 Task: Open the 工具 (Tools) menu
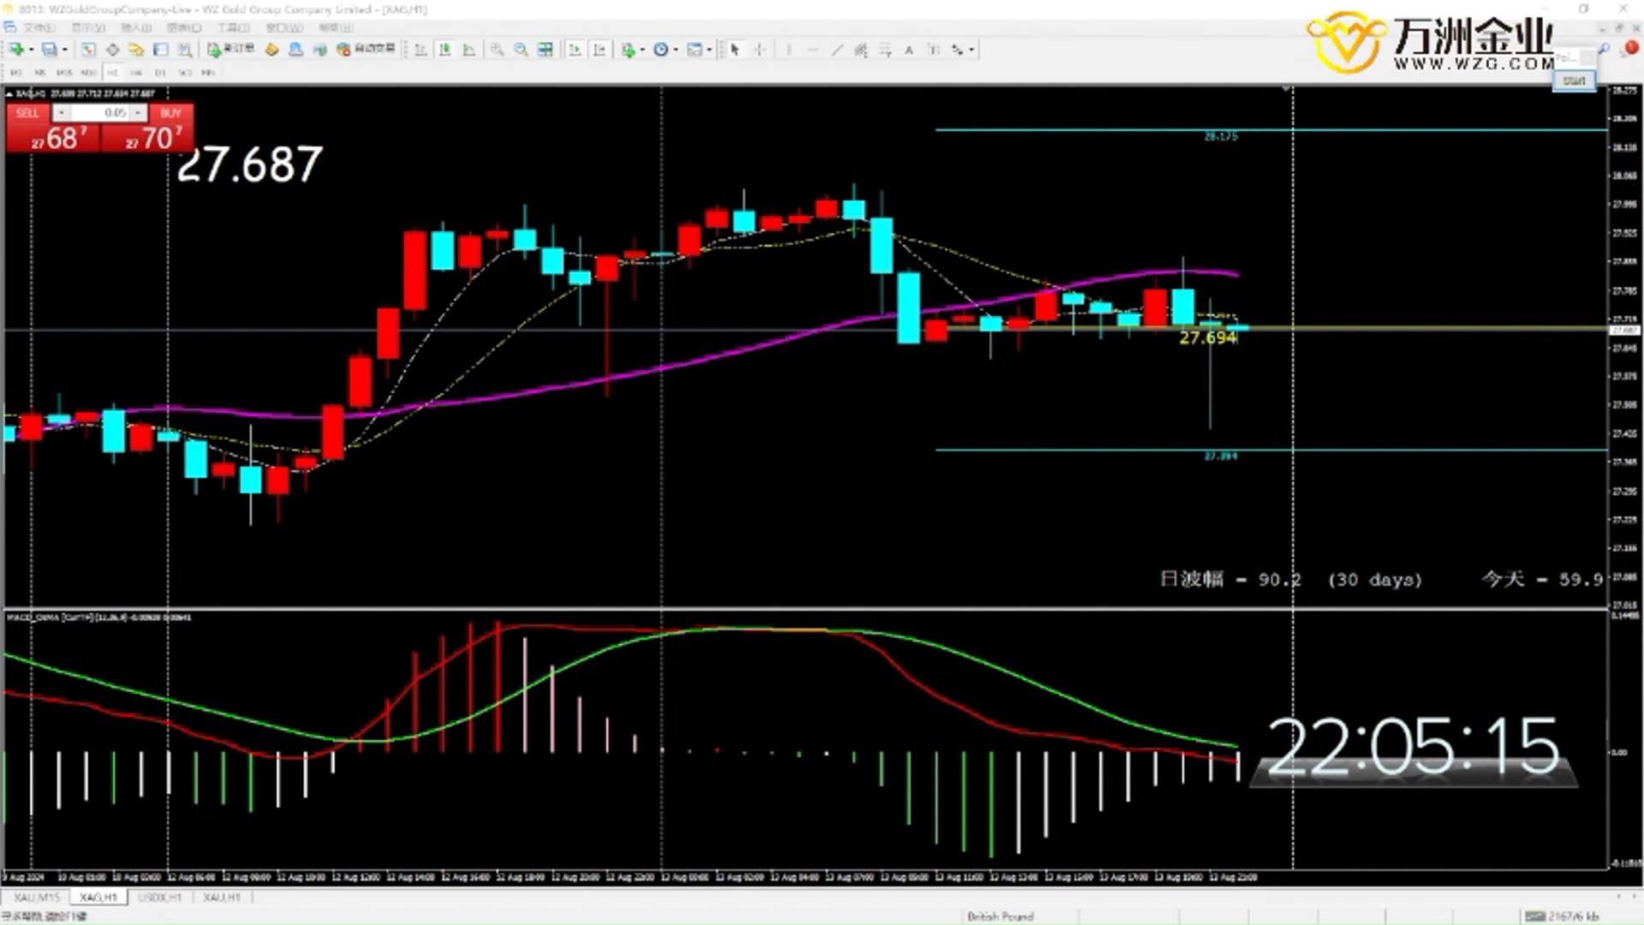(233, 27)
